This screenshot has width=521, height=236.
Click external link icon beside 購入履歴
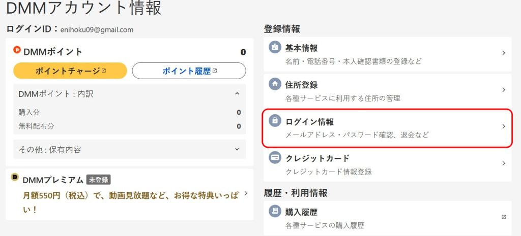(504, 217)
